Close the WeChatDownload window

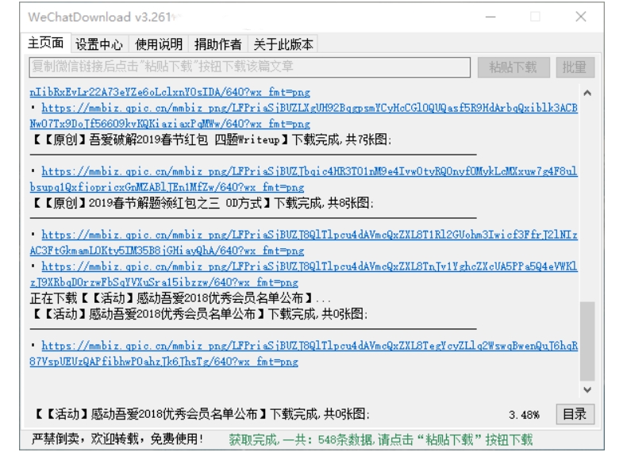581,17
